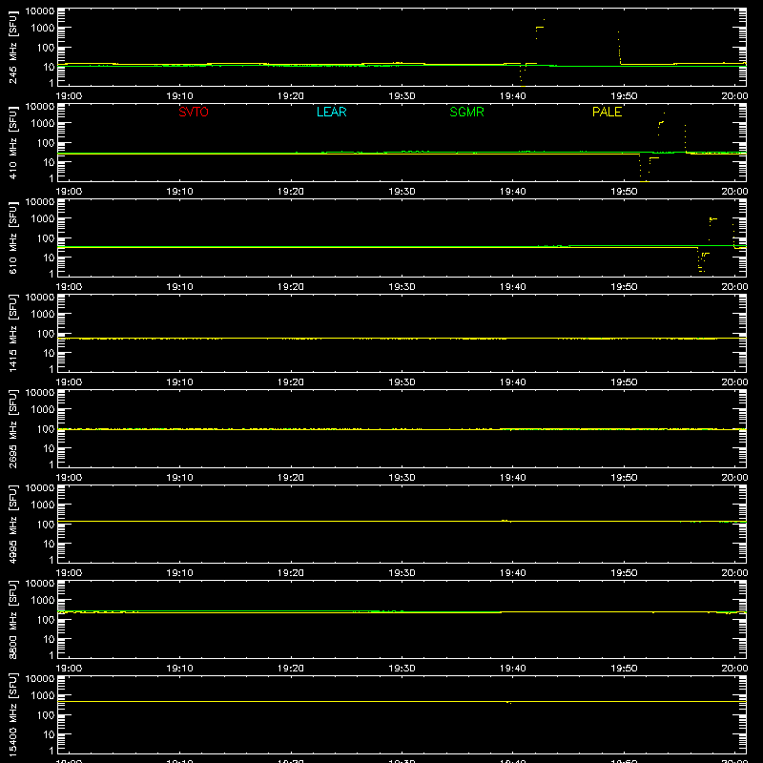The width and height of the screenshot is (763, 763).
Task: Select the 610 MHz [SFU] axis title
Action: 12,238
